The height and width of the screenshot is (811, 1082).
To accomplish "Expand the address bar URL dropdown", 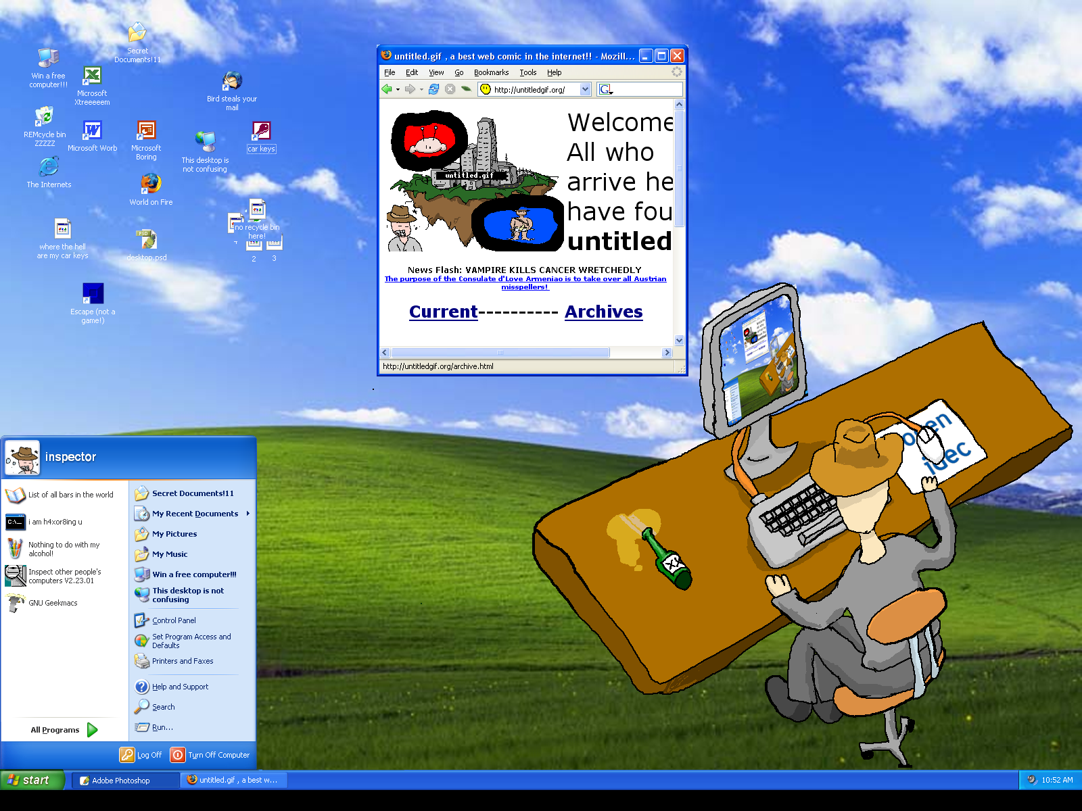I will [586, 89].
